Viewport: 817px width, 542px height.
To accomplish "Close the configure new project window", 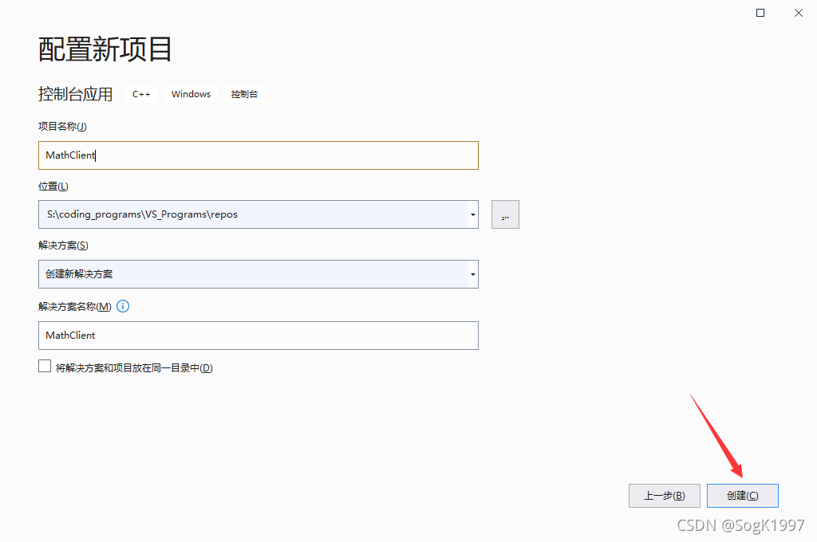I will point(798,13).
